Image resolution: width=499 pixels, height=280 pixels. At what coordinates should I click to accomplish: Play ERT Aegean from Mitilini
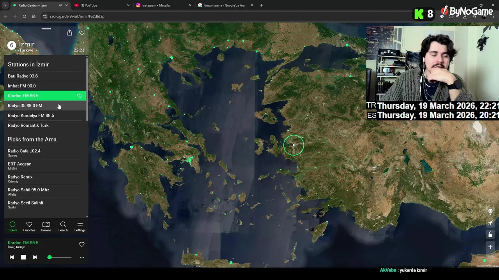point(45,166)
